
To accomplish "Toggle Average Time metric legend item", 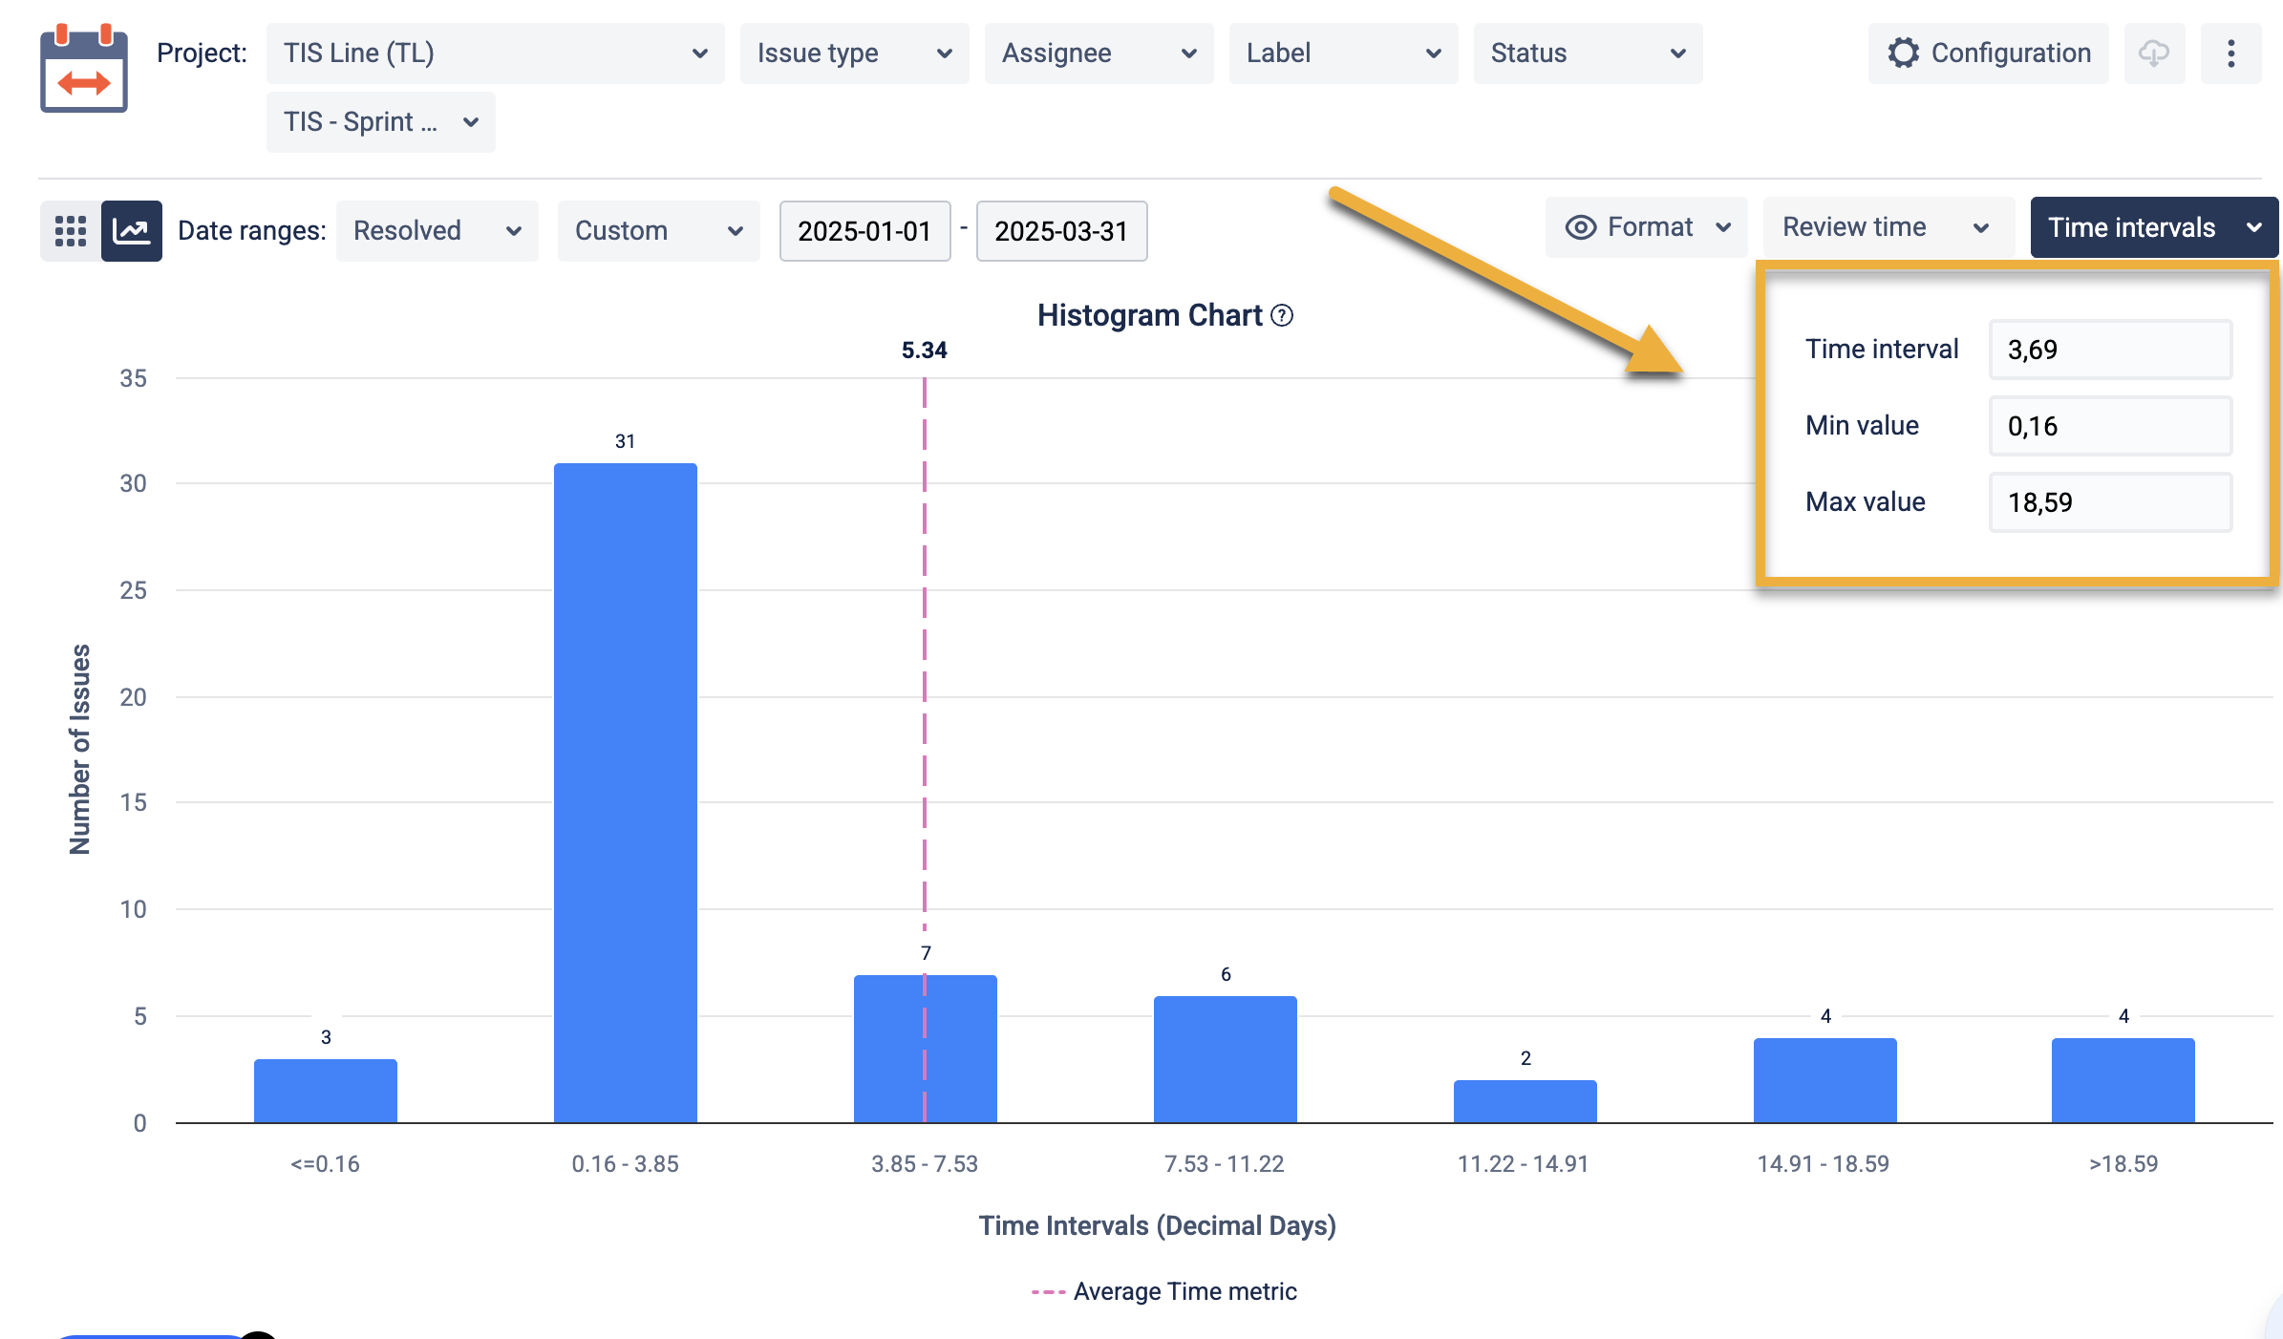I will [x=1165, y=1291].
